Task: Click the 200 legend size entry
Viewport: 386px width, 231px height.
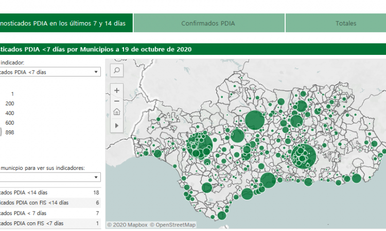Action: 10,103
